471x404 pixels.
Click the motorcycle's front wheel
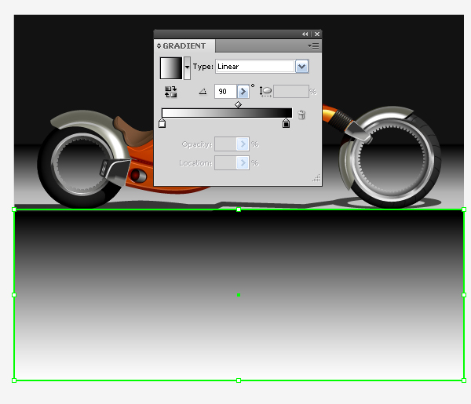[392, 160]
